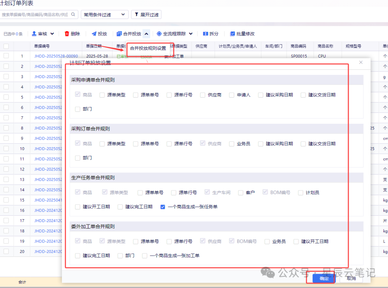The height and width of the screenshot is (288, 388).
Task: Click the funnel icon beside 展开过滤
Action: click(137, 15)
